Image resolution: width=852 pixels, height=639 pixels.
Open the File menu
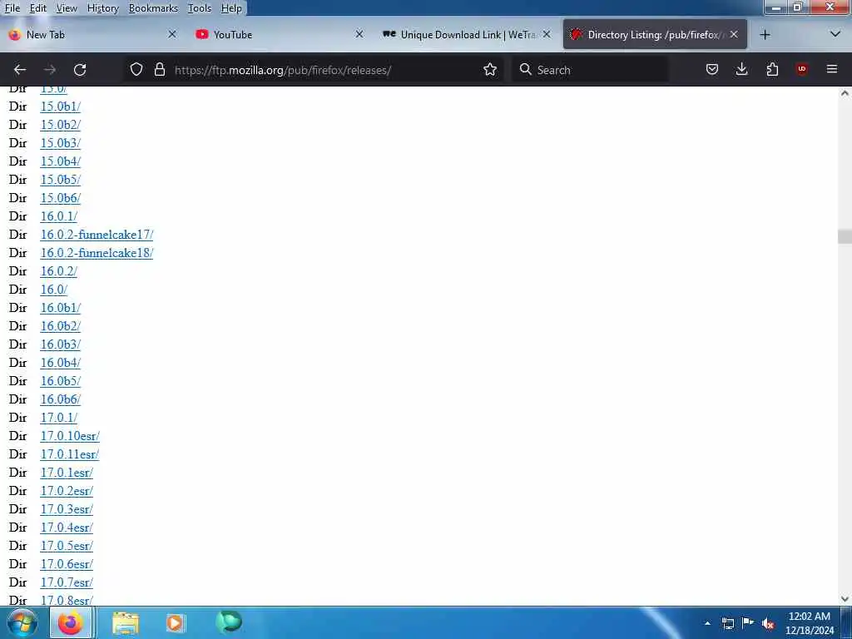click(12, 8)
